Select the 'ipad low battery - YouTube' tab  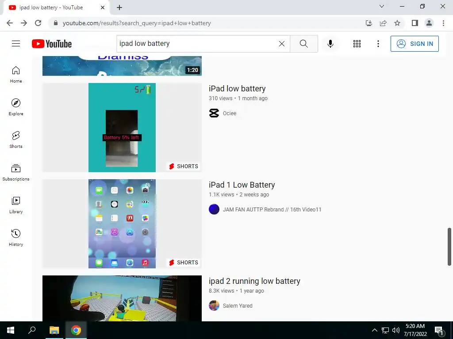click(56, 8)
